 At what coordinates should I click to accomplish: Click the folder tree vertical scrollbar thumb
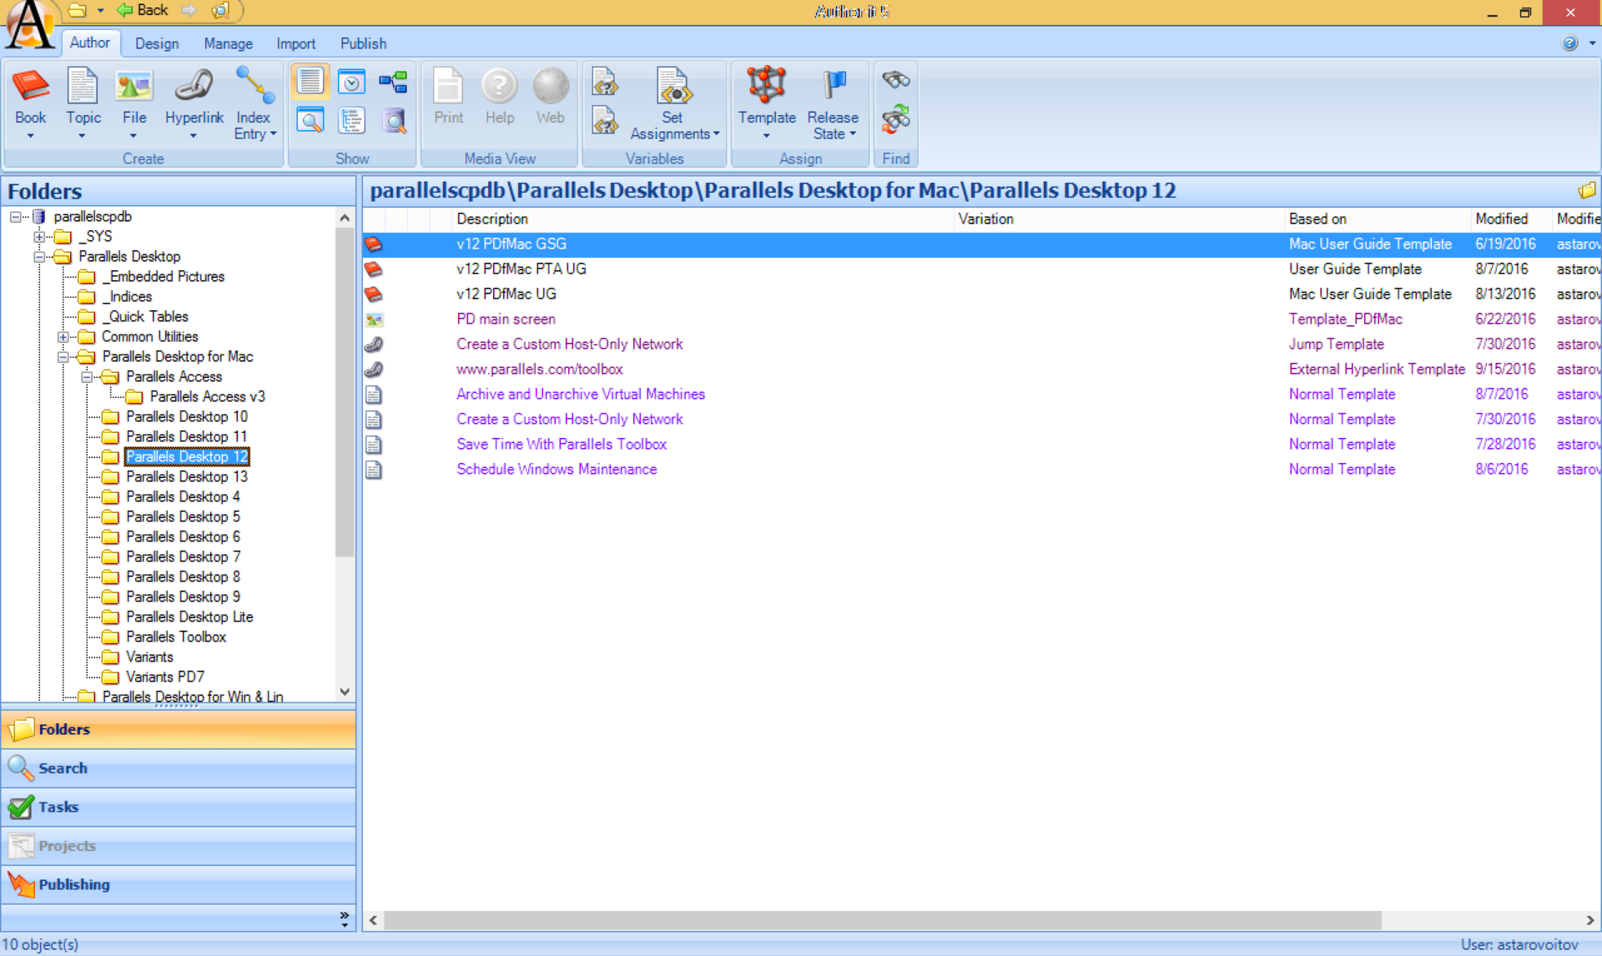tap(345, 392)
